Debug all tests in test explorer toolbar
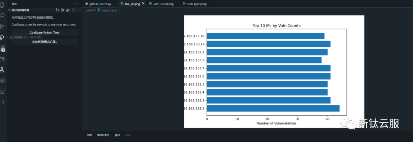This screenshot has height=142, width=413. click(x=68, y=10)
